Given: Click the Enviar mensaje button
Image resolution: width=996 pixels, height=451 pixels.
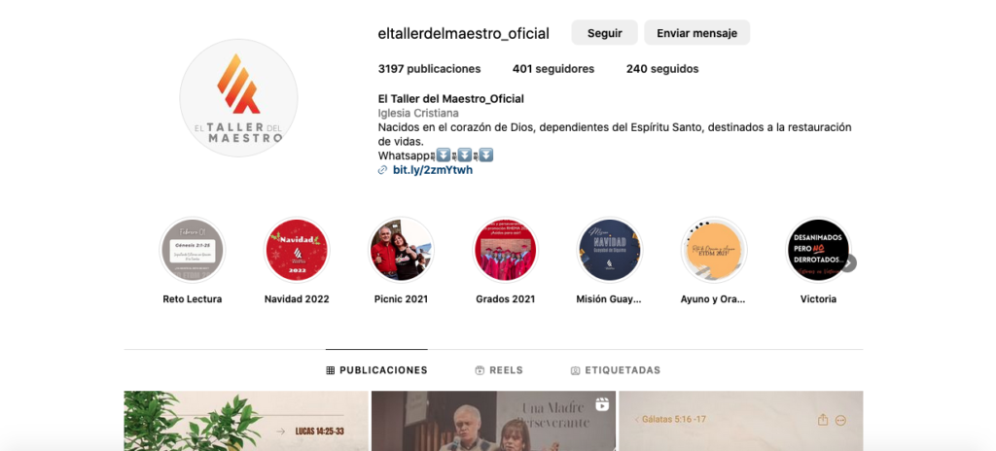Looking at the screenshot, I should coord(696,33).
